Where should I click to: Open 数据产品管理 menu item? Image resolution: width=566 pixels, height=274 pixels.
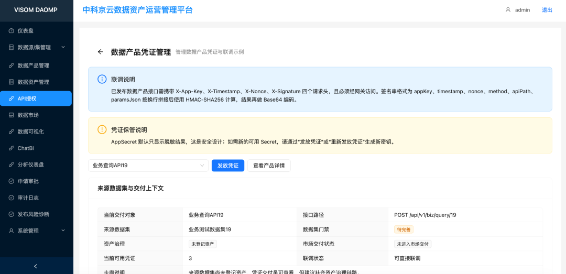(37, 65)
